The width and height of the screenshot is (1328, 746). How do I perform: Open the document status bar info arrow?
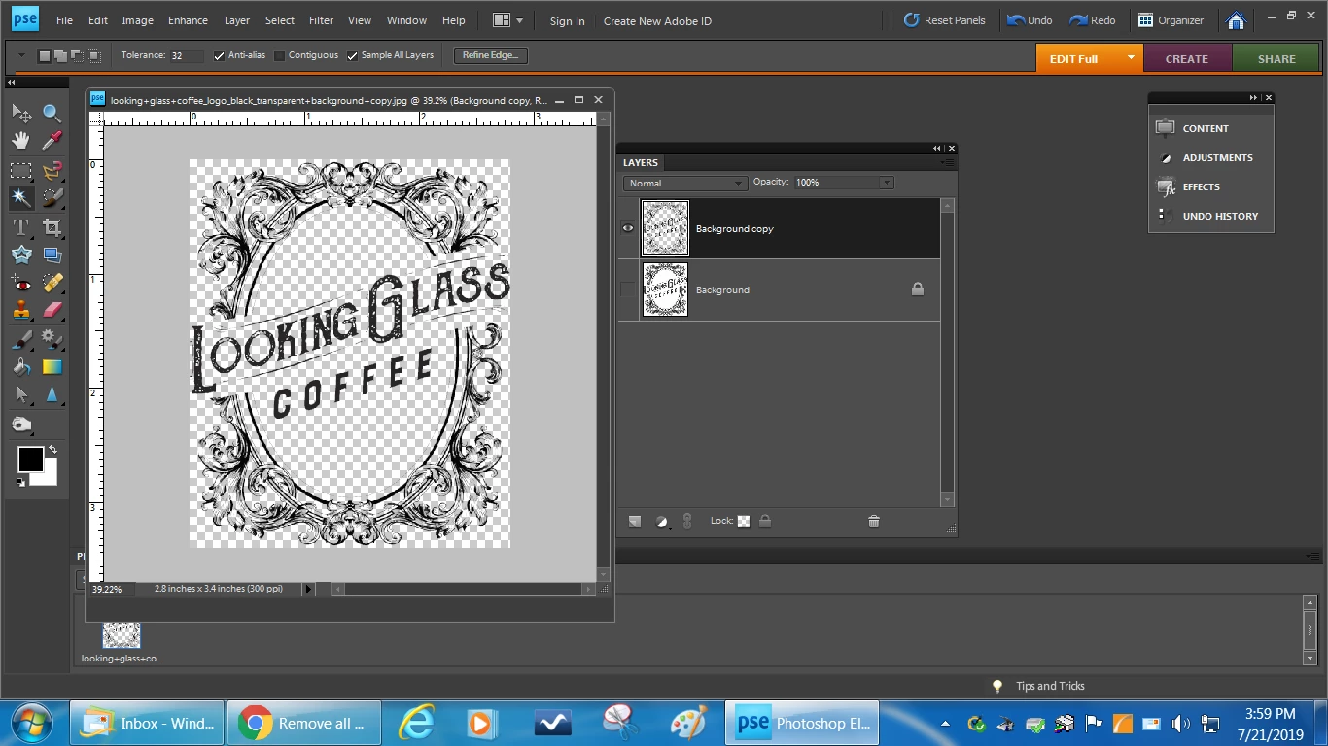[309, 589]
